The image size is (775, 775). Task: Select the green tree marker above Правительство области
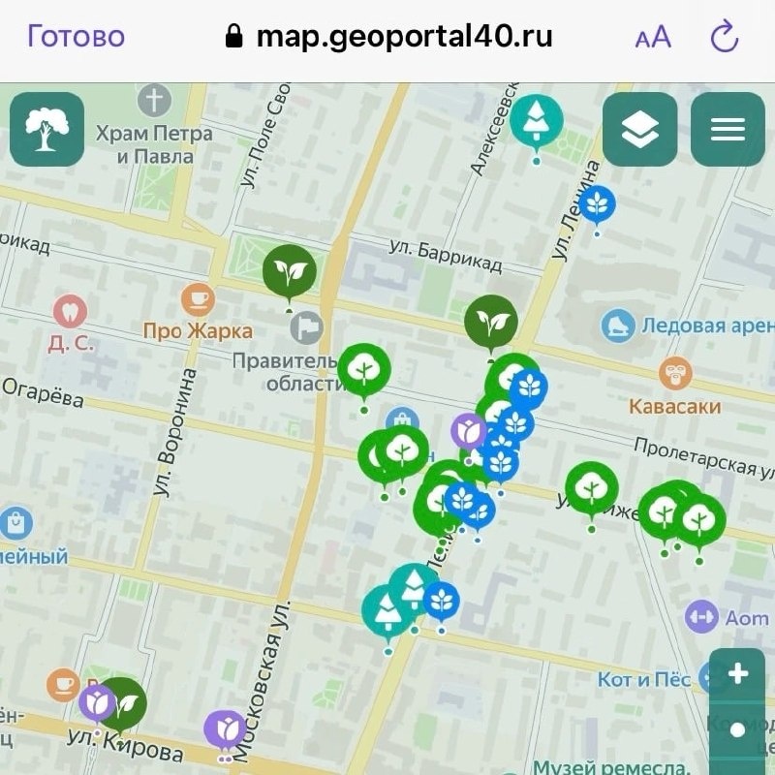(x=364, y=370)
